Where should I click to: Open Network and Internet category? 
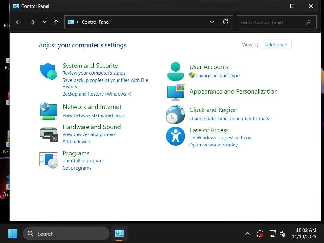pos(92,107)
